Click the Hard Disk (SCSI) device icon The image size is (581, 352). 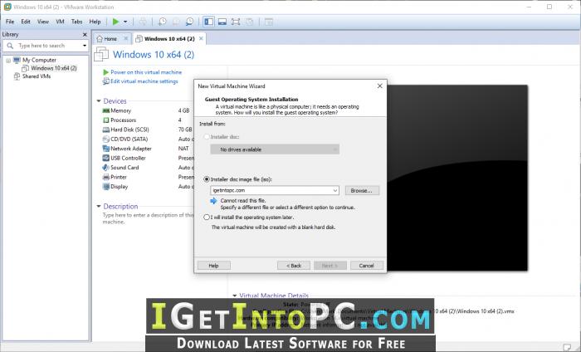click(106, 130)
